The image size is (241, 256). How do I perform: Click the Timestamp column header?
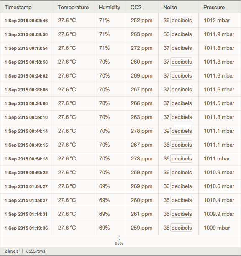[x=18, y=8]
